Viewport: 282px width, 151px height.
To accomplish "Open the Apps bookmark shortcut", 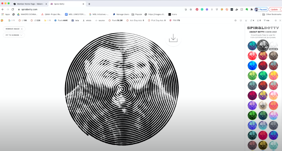I will pyautogui.click(x=6, y=14).
